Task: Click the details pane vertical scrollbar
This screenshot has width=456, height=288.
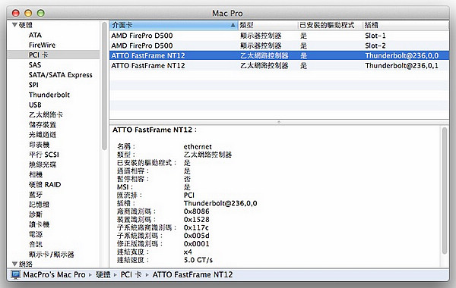Action: click(x=445, y=191)
